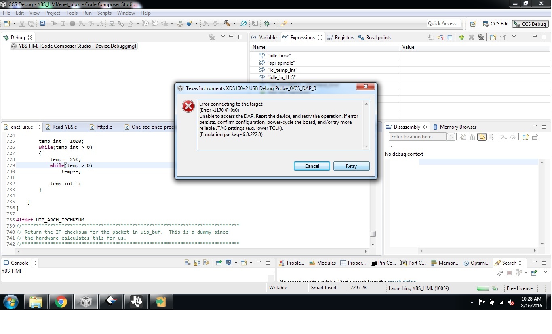Open the Debug view menu triangle
The image size is (552, 334).
coord(223,36)
